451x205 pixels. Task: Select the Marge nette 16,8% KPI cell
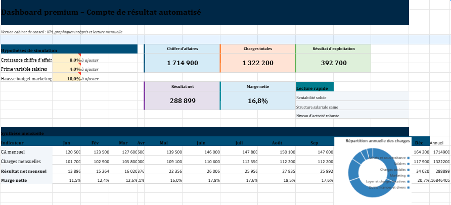(258, 100)
